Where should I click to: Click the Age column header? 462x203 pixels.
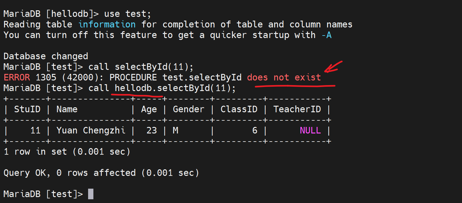pos(149,109)
